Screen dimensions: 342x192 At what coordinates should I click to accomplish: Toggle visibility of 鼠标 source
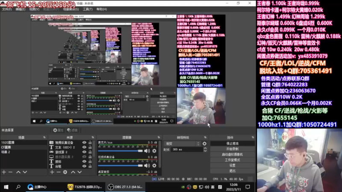click(84, 162)
